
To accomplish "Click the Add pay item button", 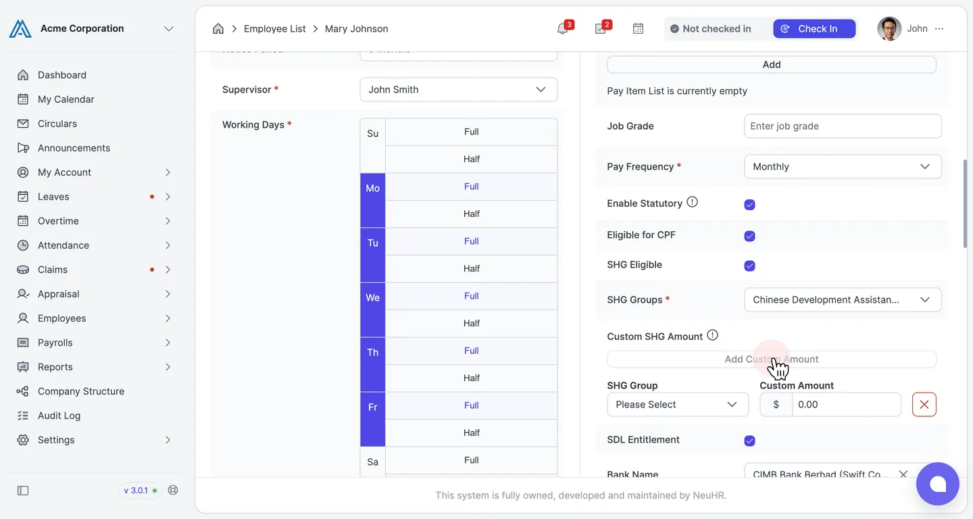I will pyautogui.click(x=772, y=64).
